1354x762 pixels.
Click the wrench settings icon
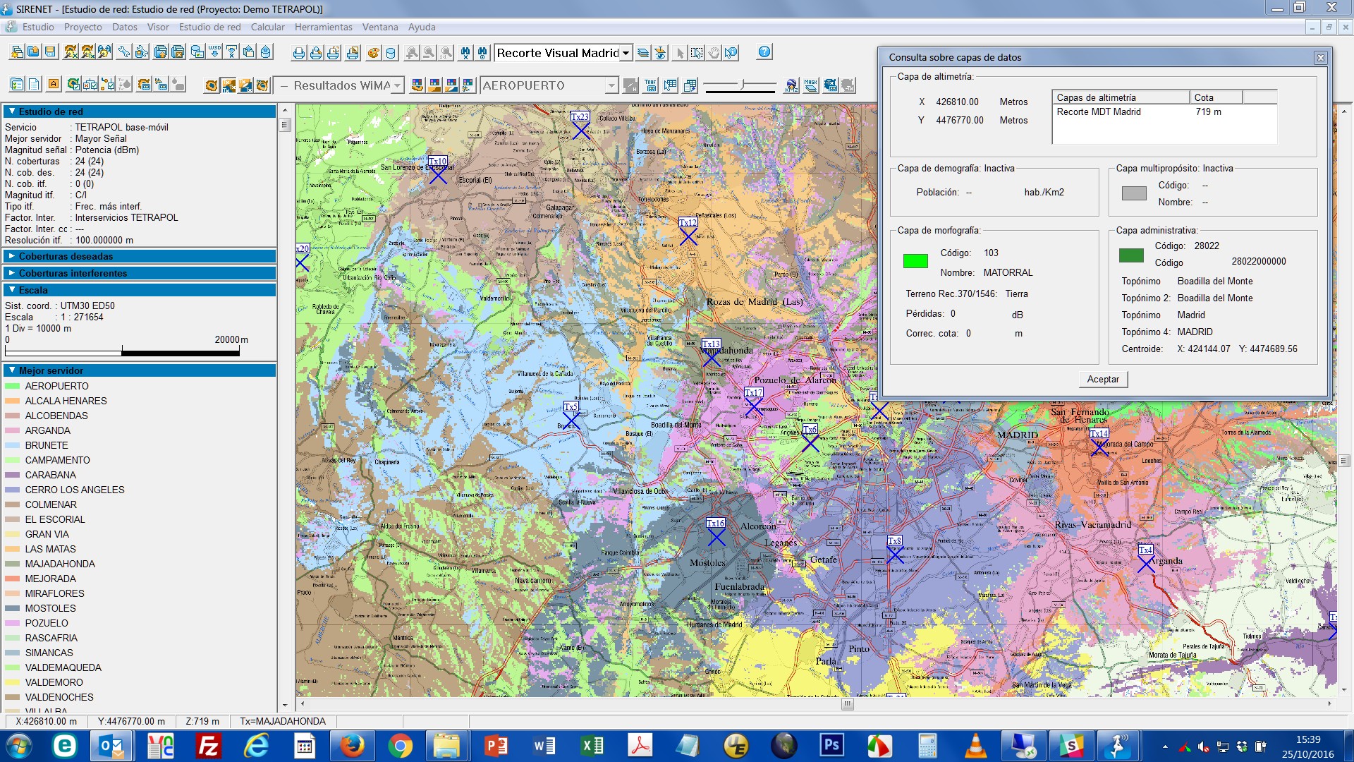coord(124,52)
